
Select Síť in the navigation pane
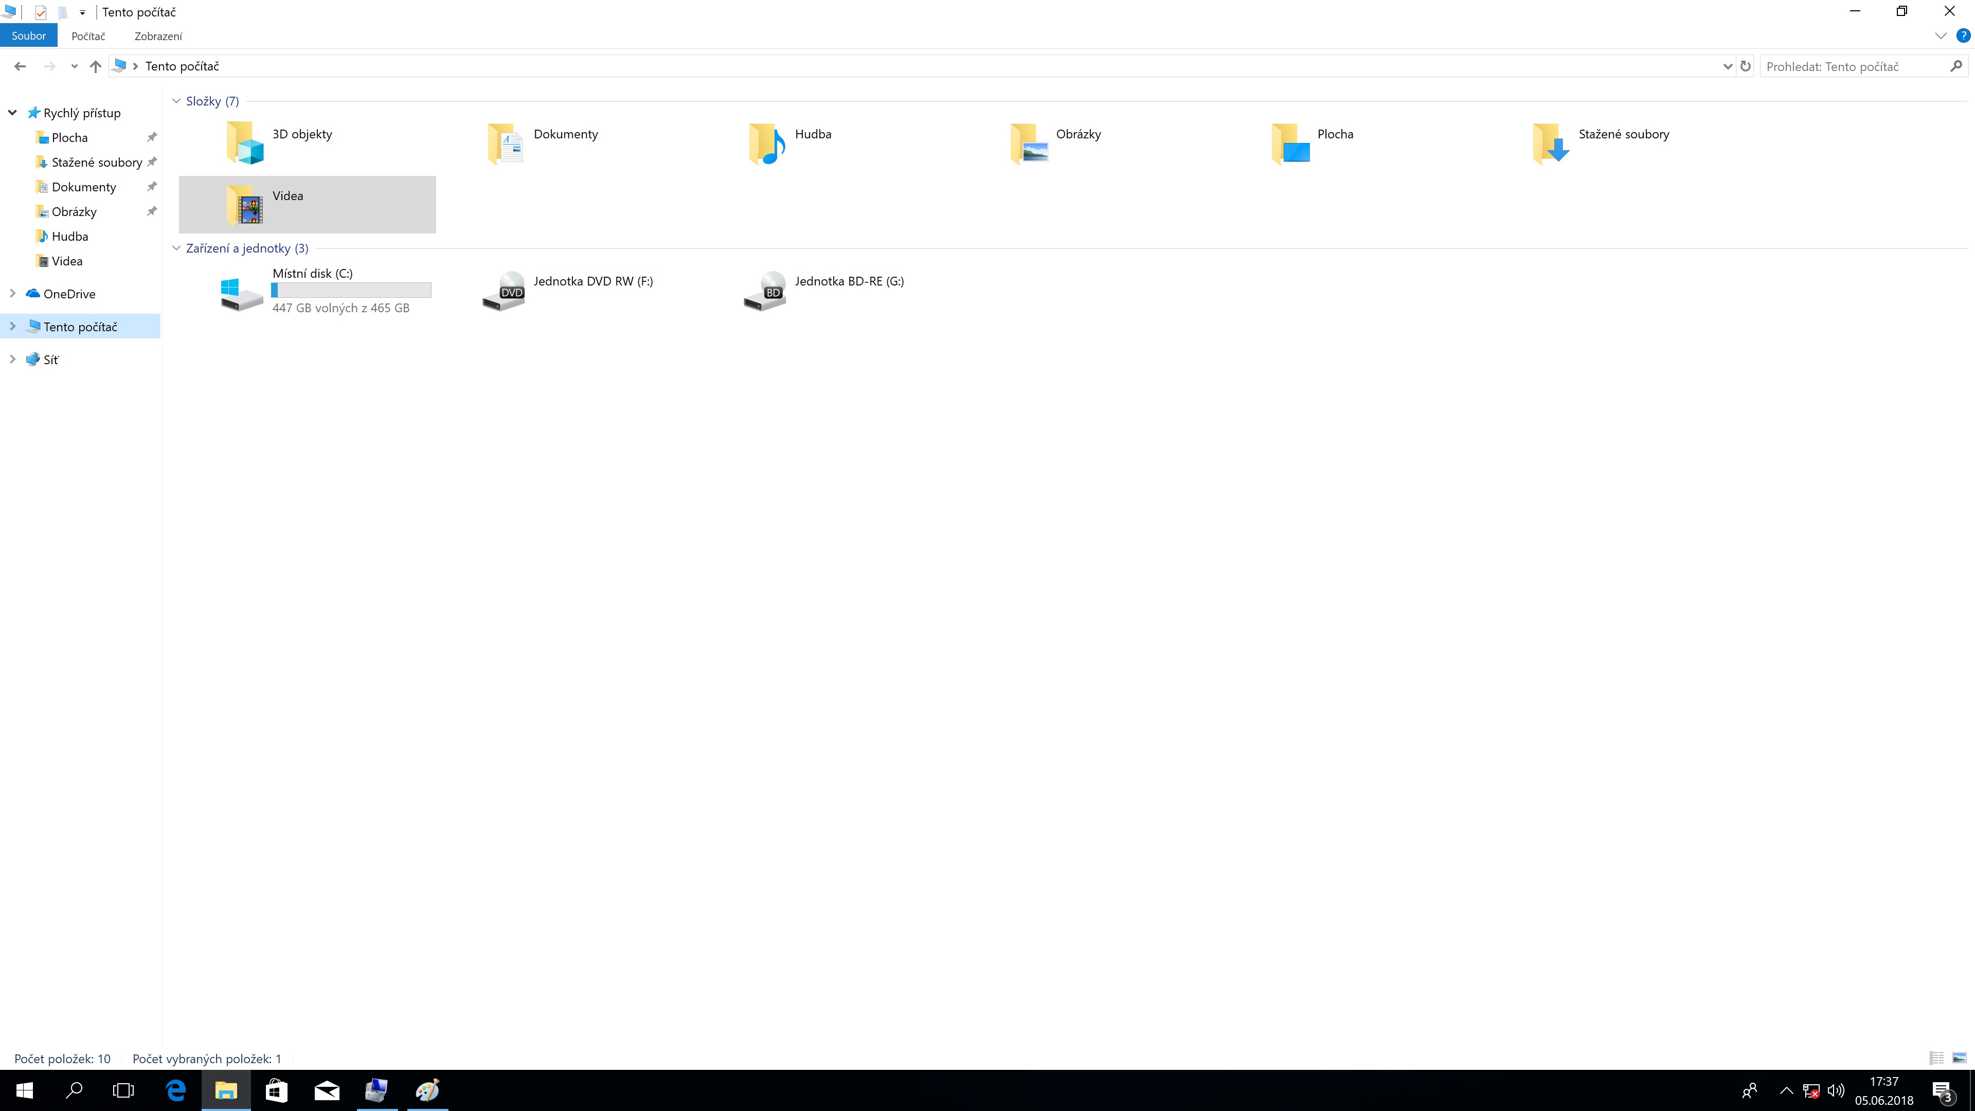click(x=50, y=360)
